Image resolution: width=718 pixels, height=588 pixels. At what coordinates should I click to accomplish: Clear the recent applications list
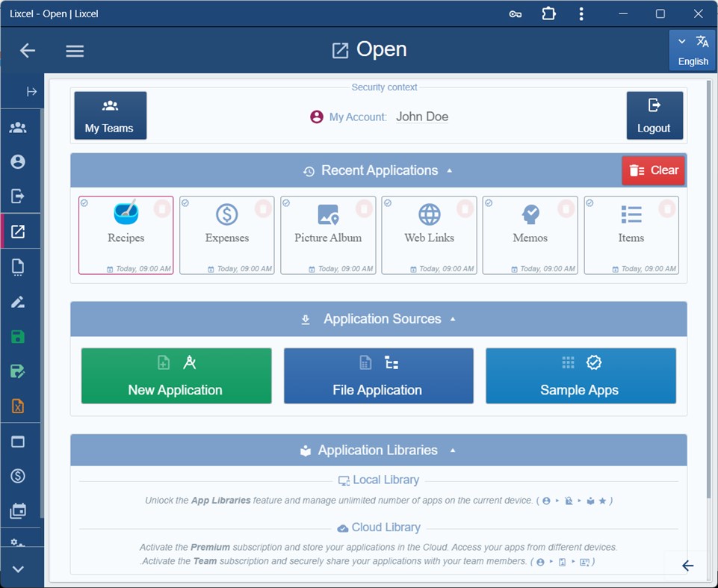(x=653, y=170)
